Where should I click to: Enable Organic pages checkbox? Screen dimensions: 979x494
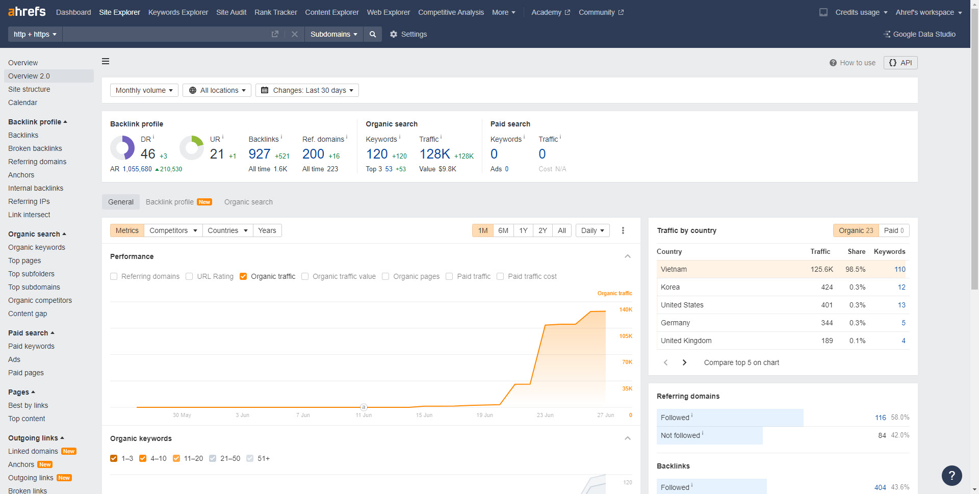[385, 276]
